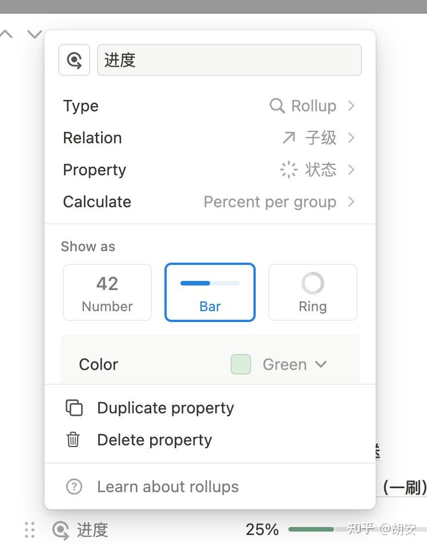Click the rollup property icon button

(74, 60)
